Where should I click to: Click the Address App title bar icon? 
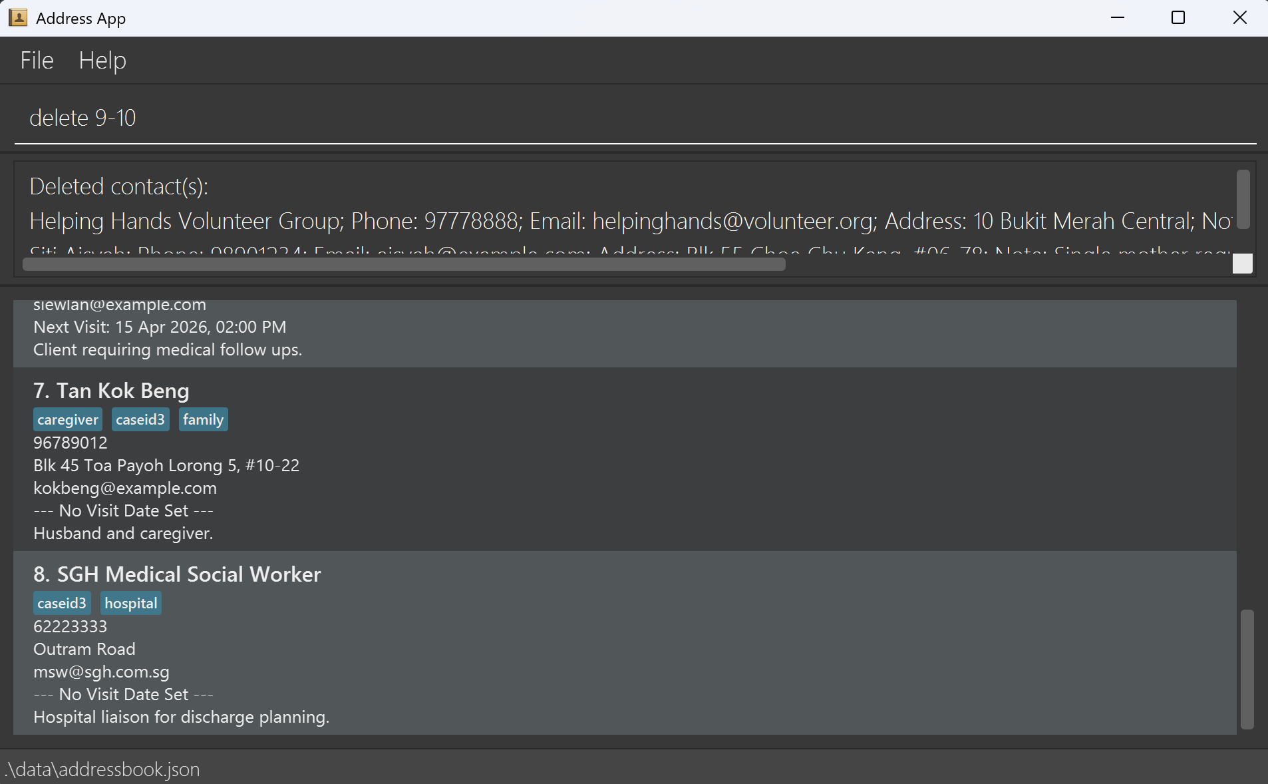[18, 18]
